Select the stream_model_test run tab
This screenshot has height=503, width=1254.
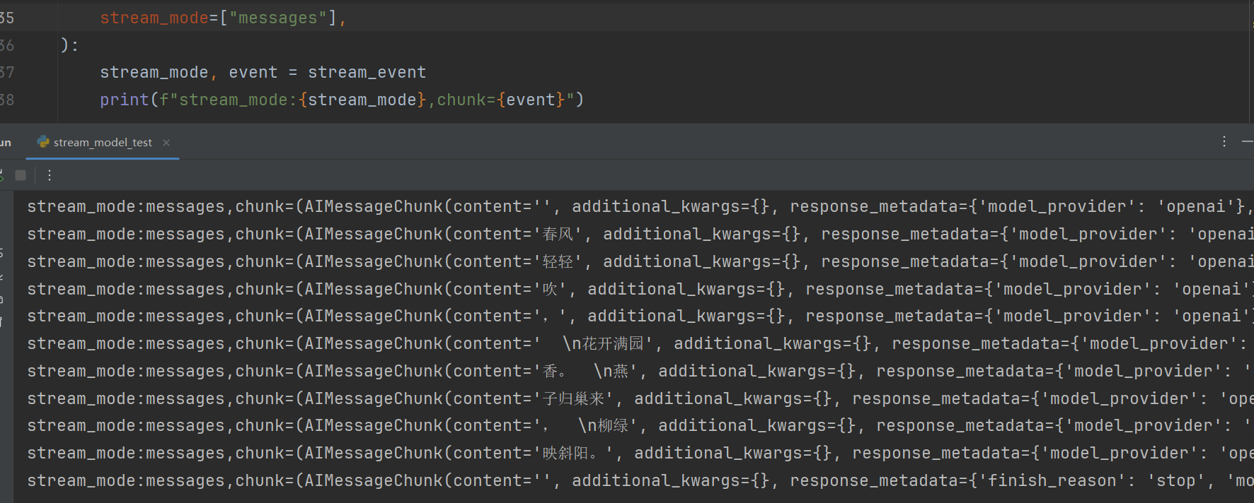tap(103, 142)
